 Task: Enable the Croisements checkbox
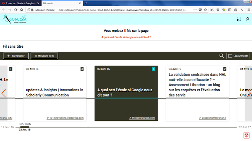coord(230,56)
